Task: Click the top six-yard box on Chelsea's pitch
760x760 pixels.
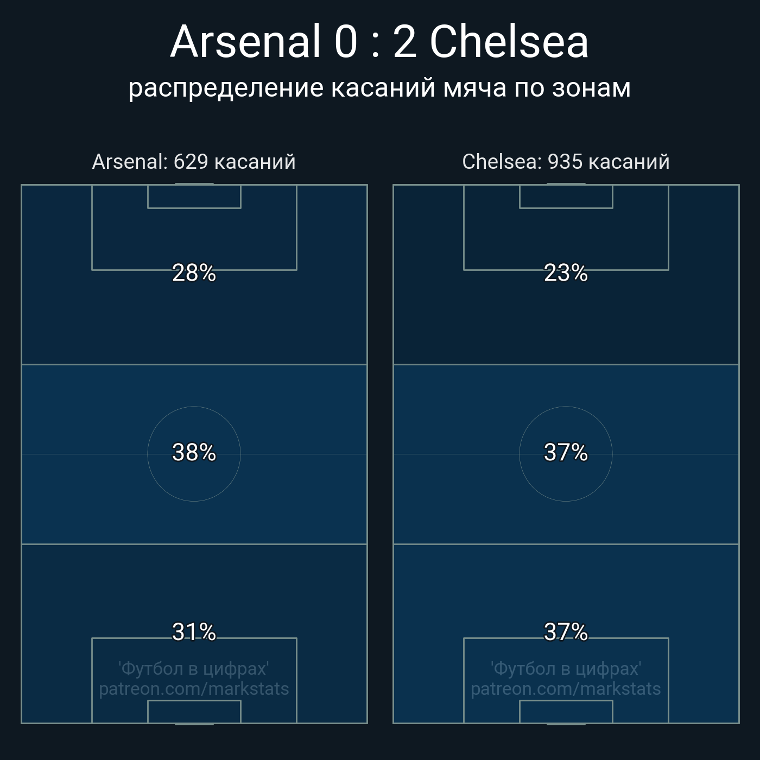Action: point(566,197)
